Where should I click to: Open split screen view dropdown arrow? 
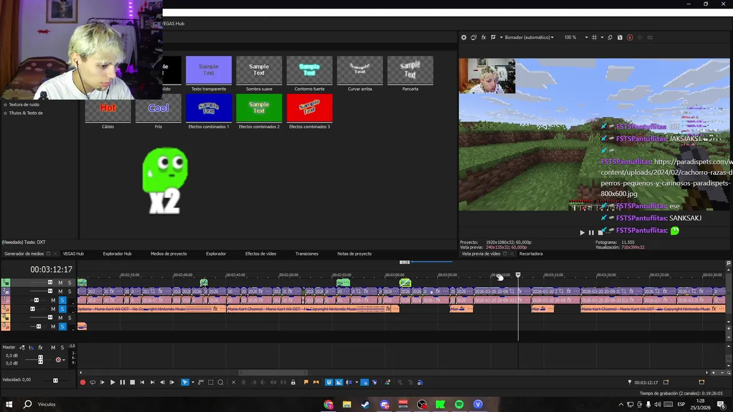point(501,37)
